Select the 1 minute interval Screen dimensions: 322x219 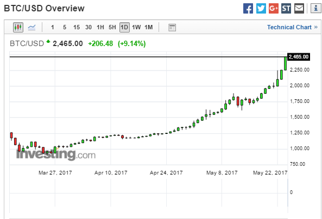[x=53, y=27]
